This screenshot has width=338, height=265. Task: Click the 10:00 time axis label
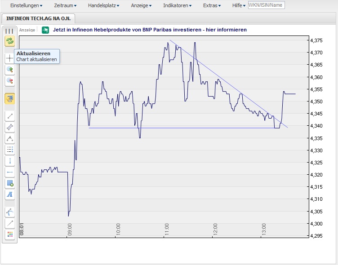click(x=118, y=230)
